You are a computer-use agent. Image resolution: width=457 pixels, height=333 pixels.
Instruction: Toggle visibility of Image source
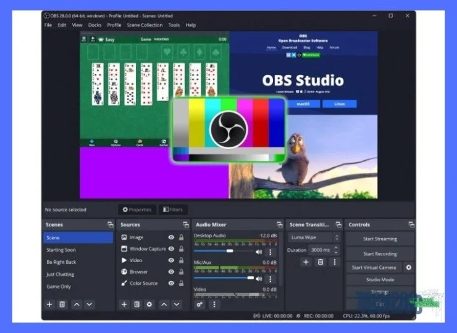pyautogui.click(x=171, y=237)
